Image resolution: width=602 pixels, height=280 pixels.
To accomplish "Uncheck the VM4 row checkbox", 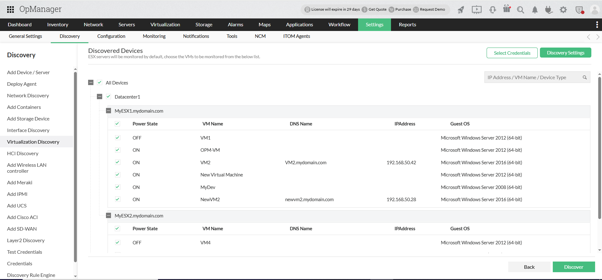I will [x=118, y=242].
